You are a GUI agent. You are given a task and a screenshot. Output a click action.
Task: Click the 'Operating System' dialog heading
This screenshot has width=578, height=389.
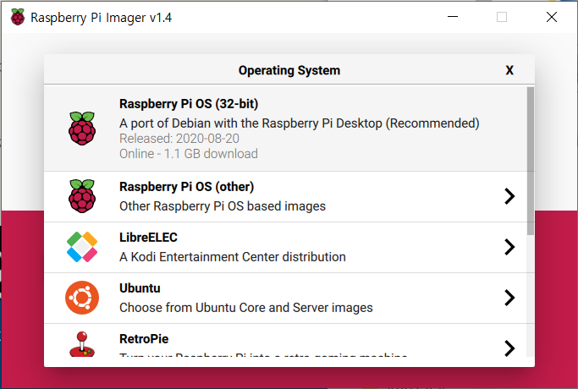coord(289,70)
